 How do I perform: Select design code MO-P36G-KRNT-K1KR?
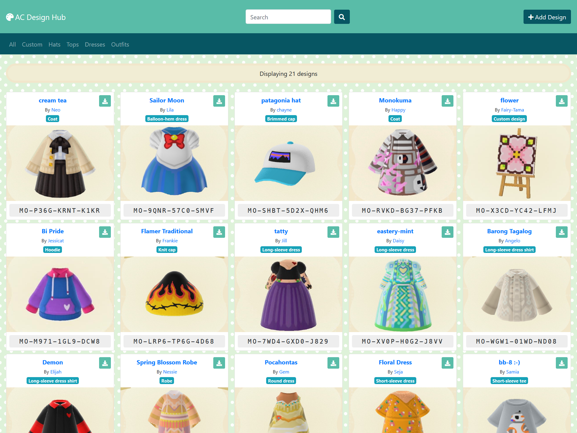60,211
